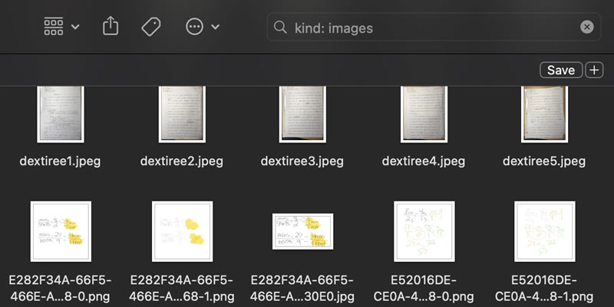Click the dextiree1.jpeg file name

pos(61,162)
